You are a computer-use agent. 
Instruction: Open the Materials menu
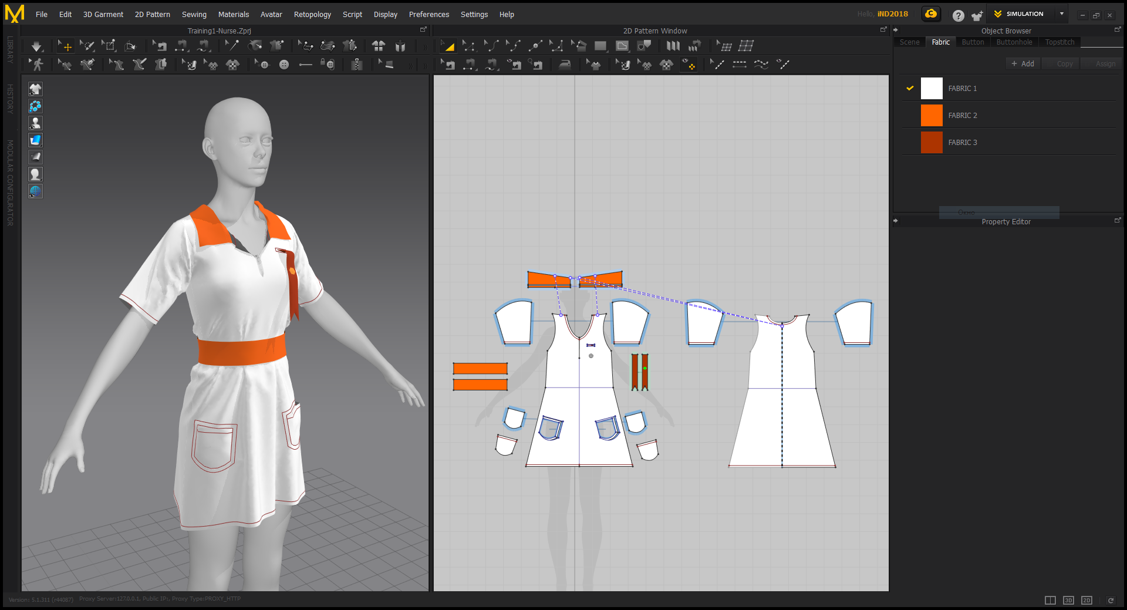234,15
